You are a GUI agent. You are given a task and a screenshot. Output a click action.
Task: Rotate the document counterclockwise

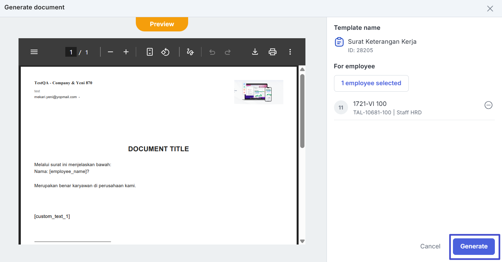click(165, 52)
